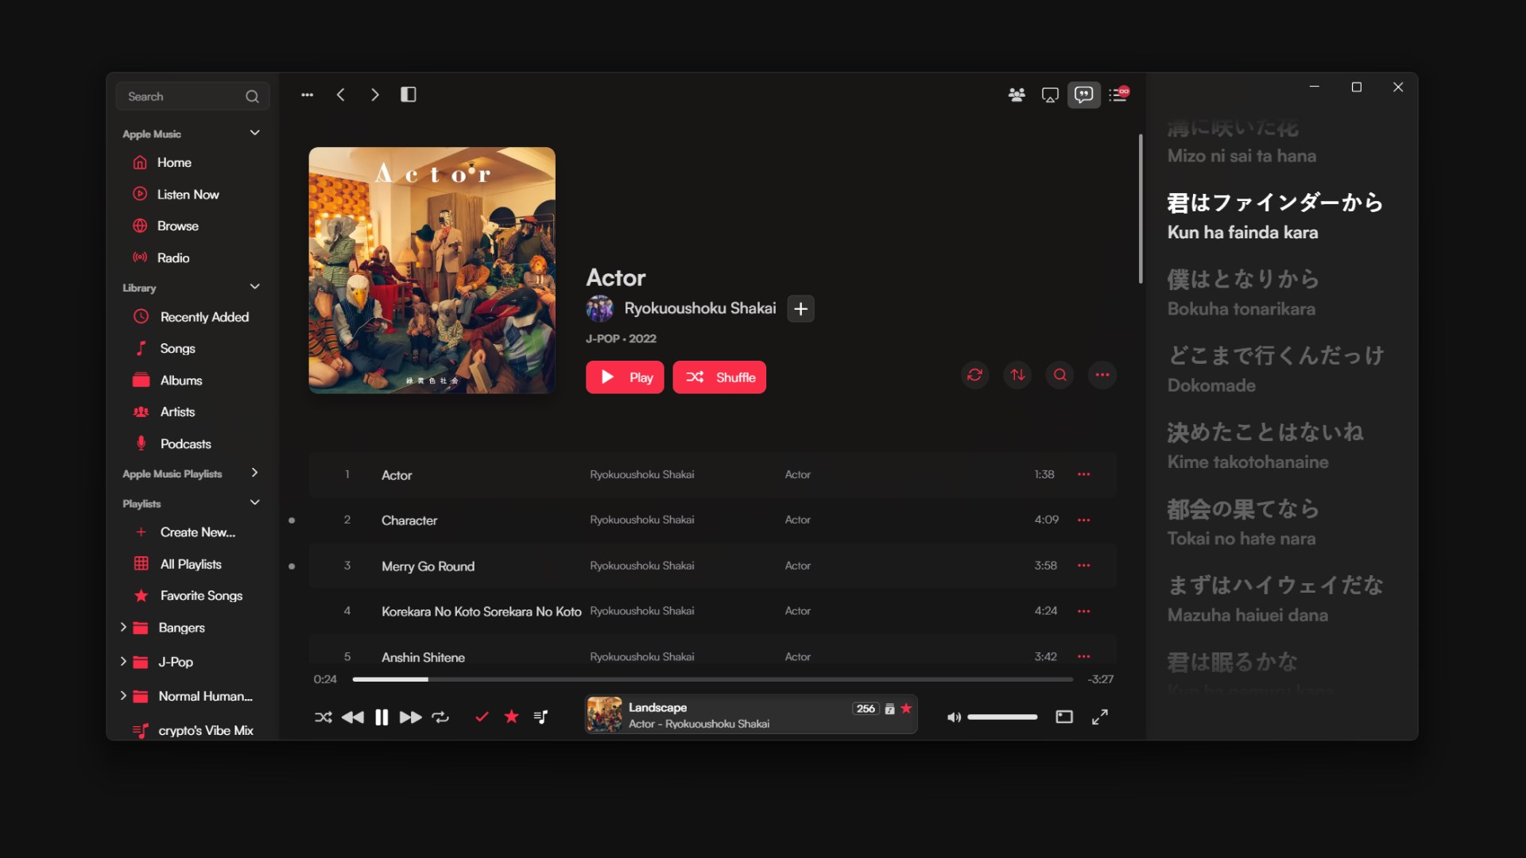
Task: Open the search icon on the album page
Action: click(1059, 374)
